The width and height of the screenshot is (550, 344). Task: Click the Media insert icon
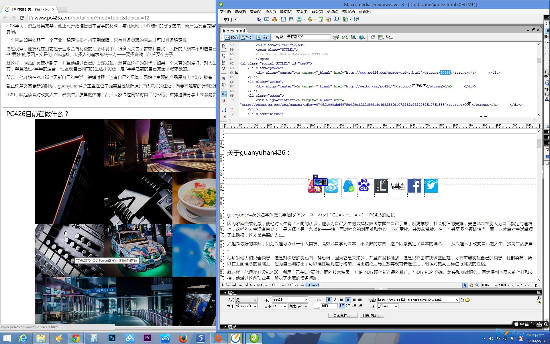pyautogui.click(x=310, y=19)
